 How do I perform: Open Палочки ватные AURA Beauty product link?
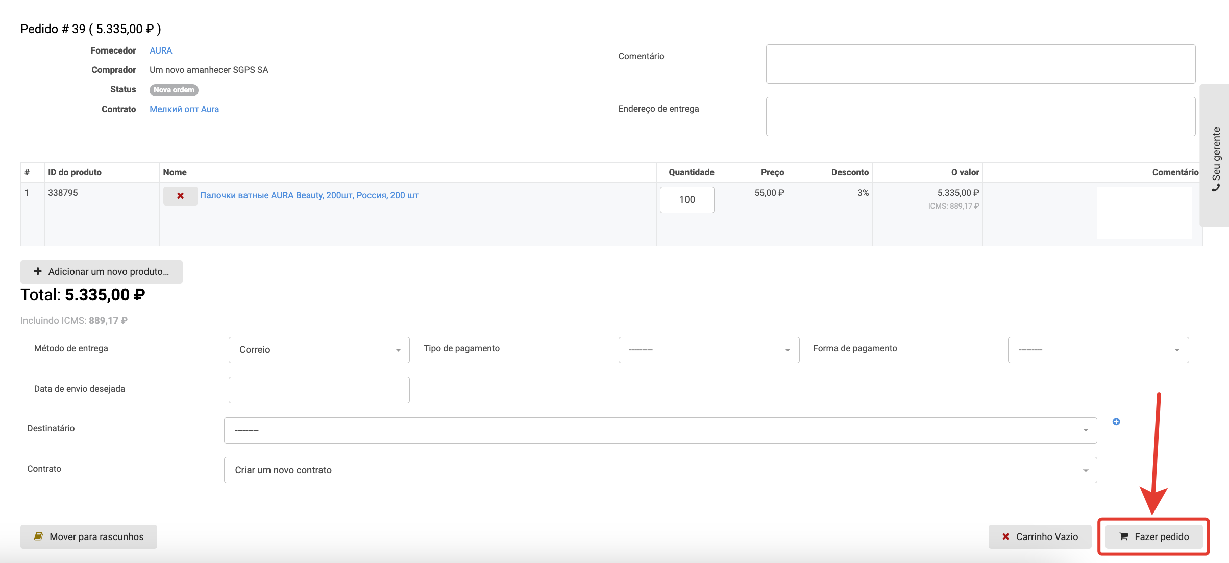coord(309,195)
